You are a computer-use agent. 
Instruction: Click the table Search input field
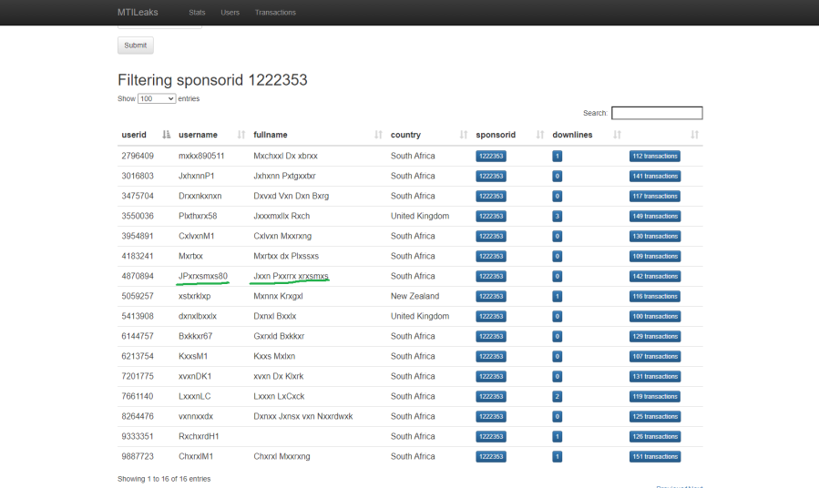[657, 113]
